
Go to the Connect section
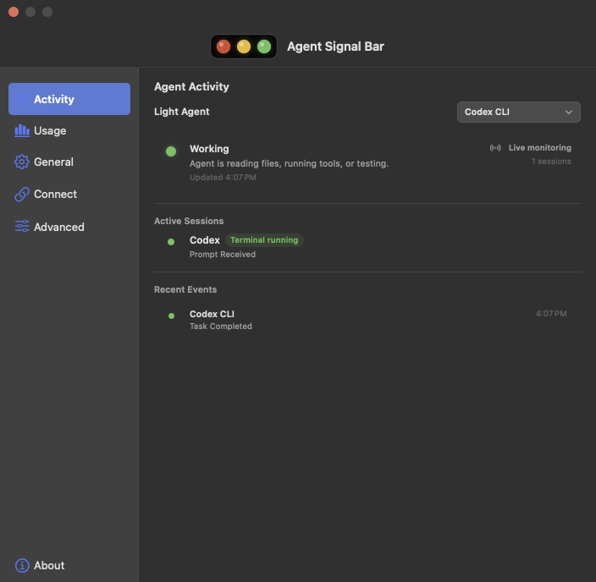(x=69, y=194)
